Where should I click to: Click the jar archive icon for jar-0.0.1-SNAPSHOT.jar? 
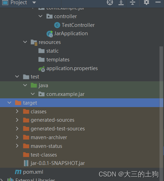(26, 163)
